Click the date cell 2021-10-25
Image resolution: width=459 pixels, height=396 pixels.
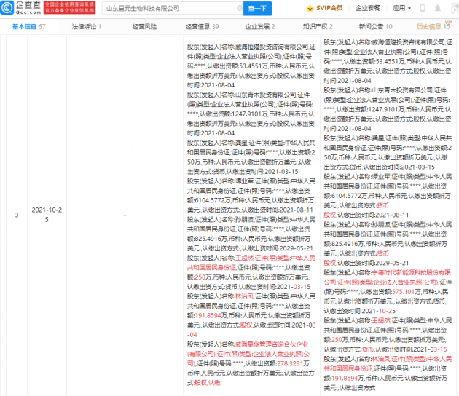tap(47, 215)
